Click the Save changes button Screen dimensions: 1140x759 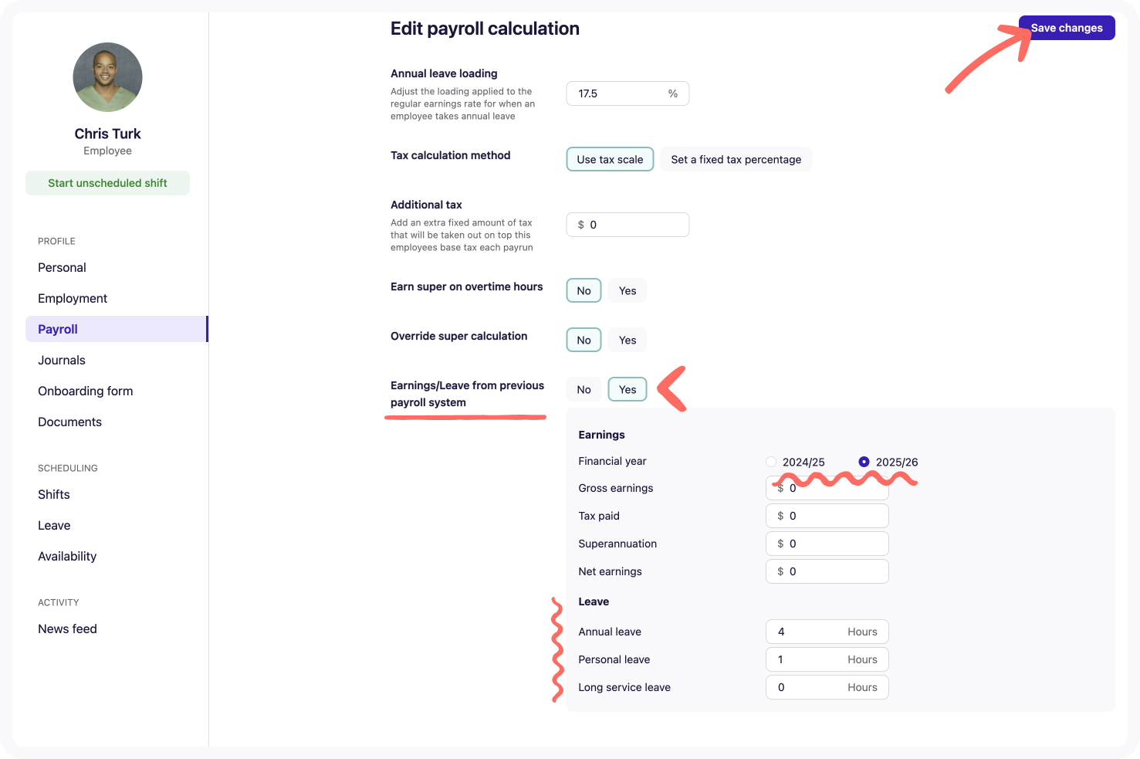coord(1066,28)
